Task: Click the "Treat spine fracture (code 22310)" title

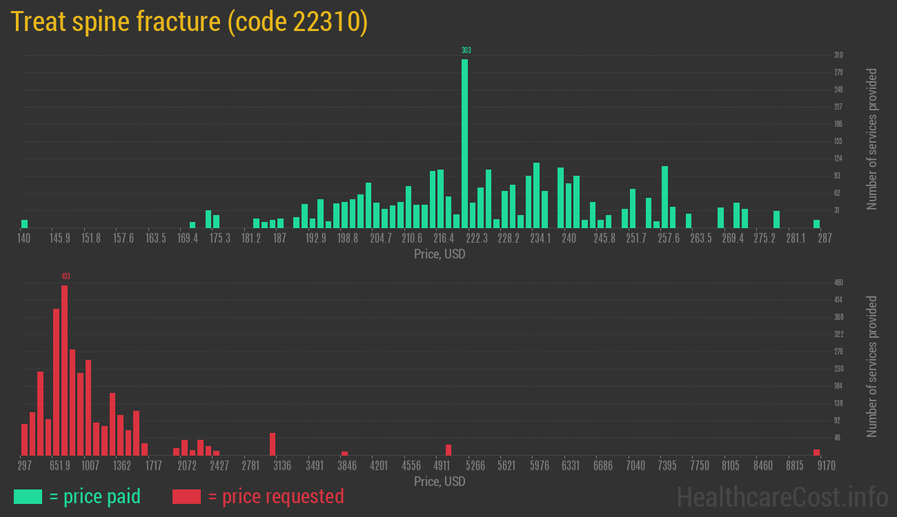Action: [189, 22]
